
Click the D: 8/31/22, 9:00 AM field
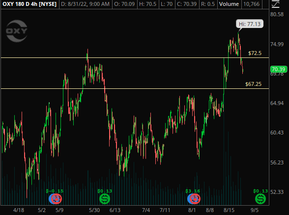tap(85, 4)
